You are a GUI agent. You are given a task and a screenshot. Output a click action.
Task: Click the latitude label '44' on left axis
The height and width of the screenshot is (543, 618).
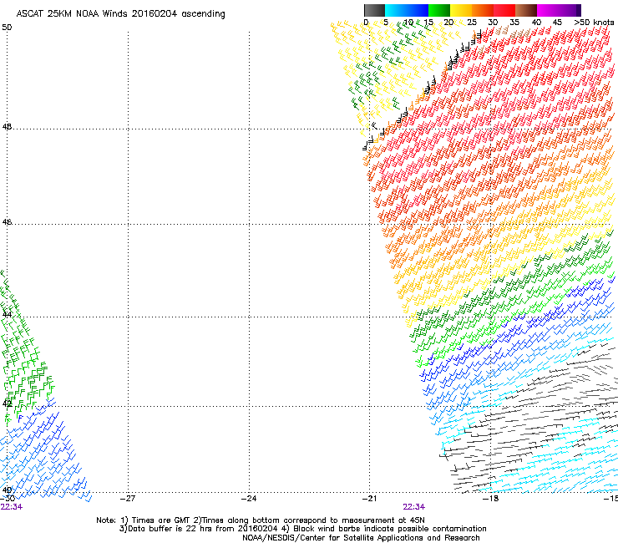click(7, 315)
